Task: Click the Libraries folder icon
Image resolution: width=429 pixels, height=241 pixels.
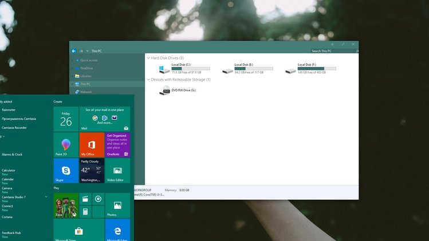Action: point(77,76)
